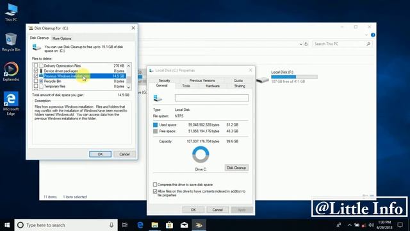Click OK in Local Disk Properties

[193, 210]
